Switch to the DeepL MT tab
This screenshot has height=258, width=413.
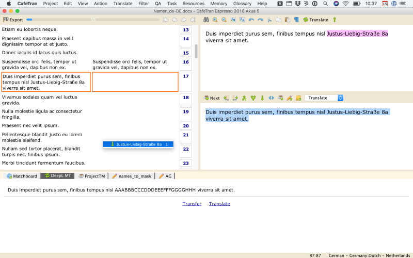click(58, 176)
